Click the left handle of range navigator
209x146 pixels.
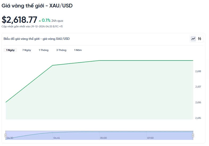coord(5,135)
